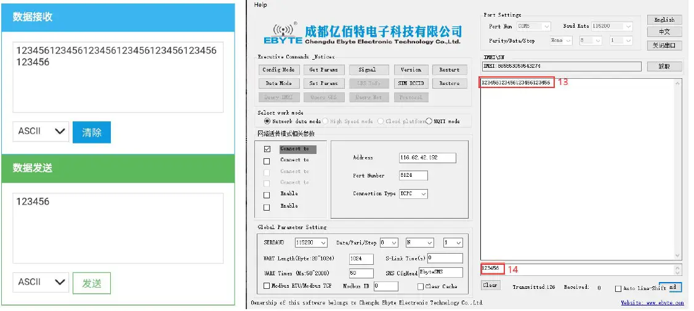Open the data bits 8 dropdown in Global Parameter
This screenshot has width=694, height=311.
[x=389, y=243]
